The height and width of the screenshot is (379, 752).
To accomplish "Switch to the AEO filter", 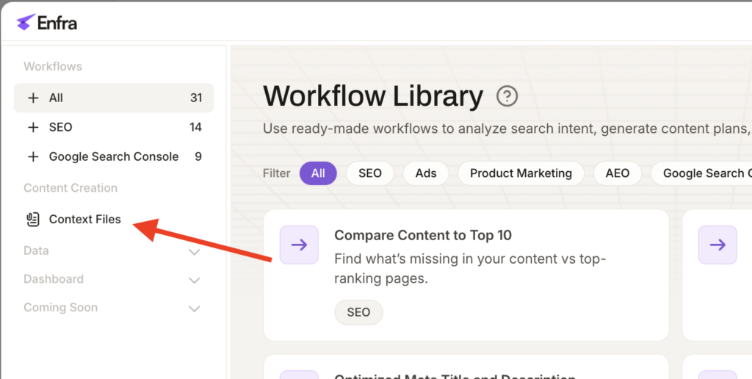I will pyautogui.click(x=617, y=173).
